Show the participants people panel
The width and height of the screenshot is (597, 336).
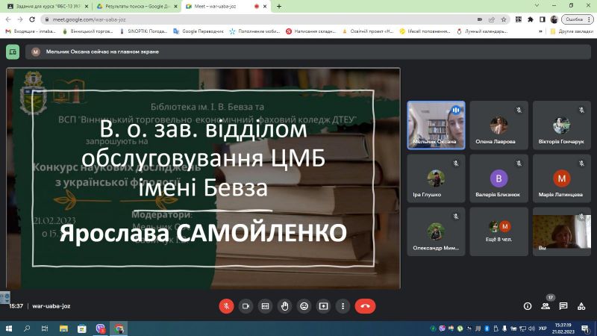pyautogui.click(x=546, y=306)
